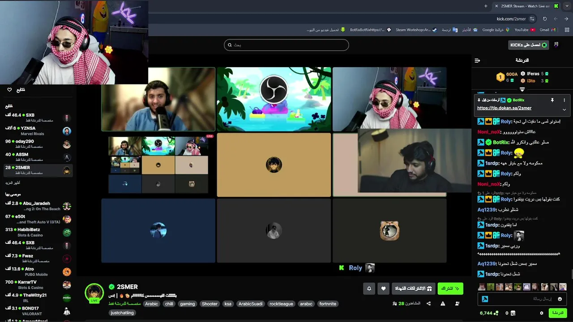
Task: Click the 2SMER channel name
Action: coord(127,287)
